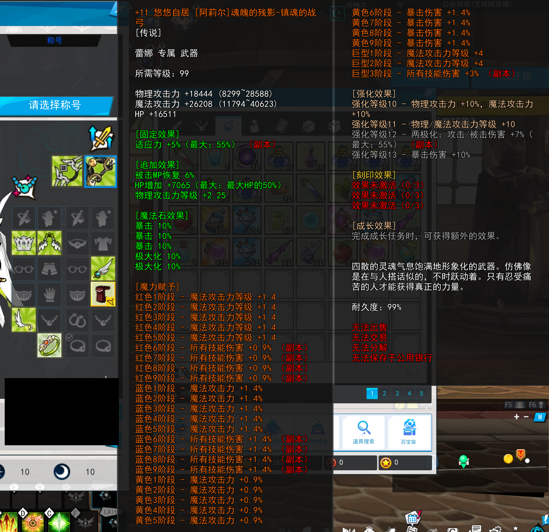Select the empty earrings equipment slot
Screen dimensions: 549x532
pyautogui.click(x=77, y=320)
